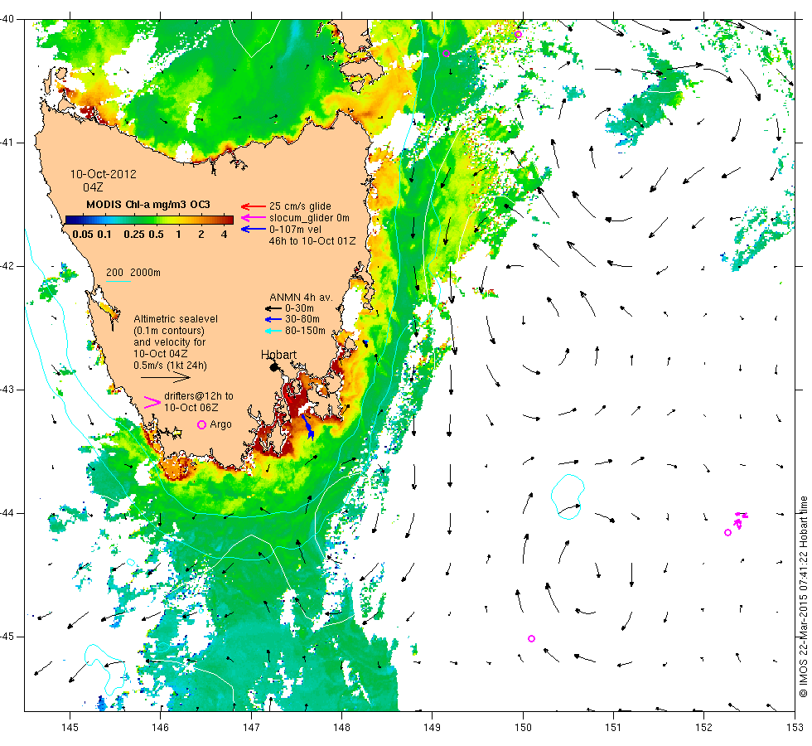Click the 2000m contour label
This screenshot has width=812, height=746.
pos(145,273)
